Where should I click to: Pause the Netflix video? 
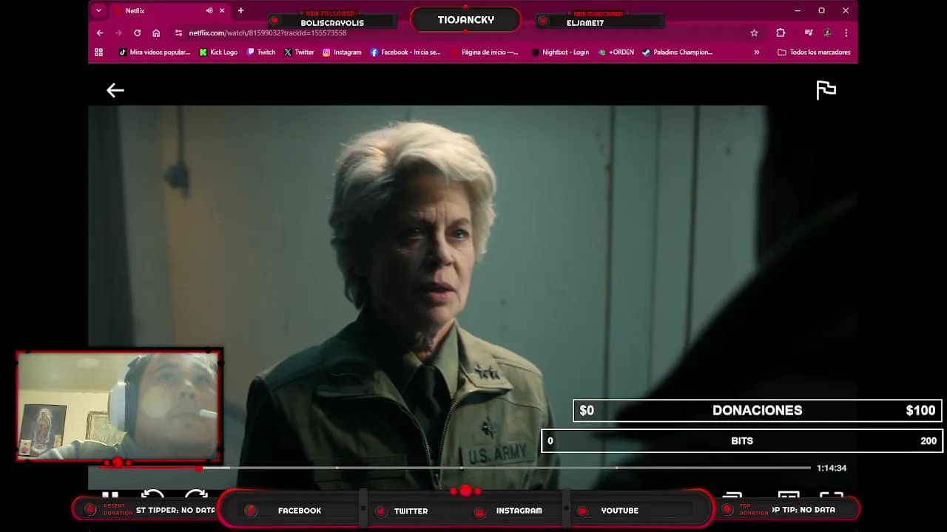point(110,495)
